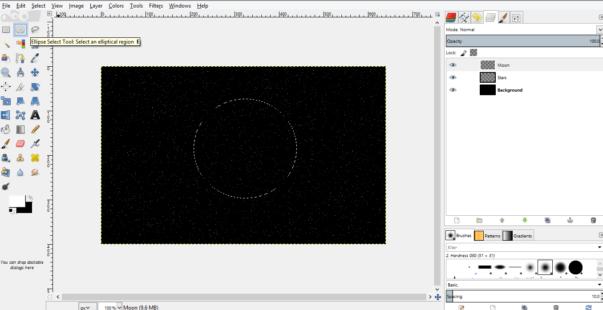Open the Undo History tab
The image size is (603, 310).
tap(477, 17)
